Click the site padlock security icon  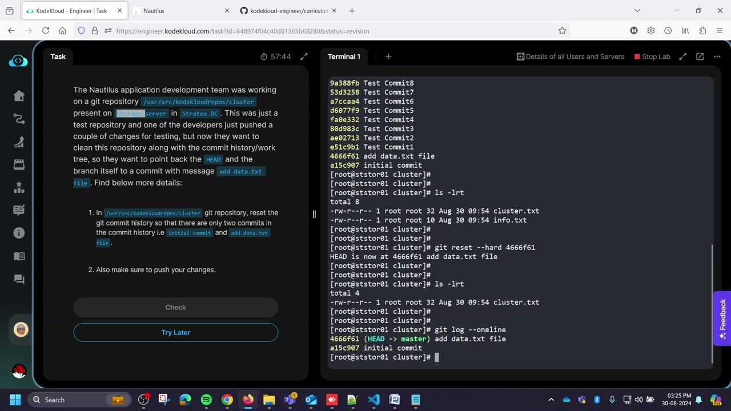(94, 31)
